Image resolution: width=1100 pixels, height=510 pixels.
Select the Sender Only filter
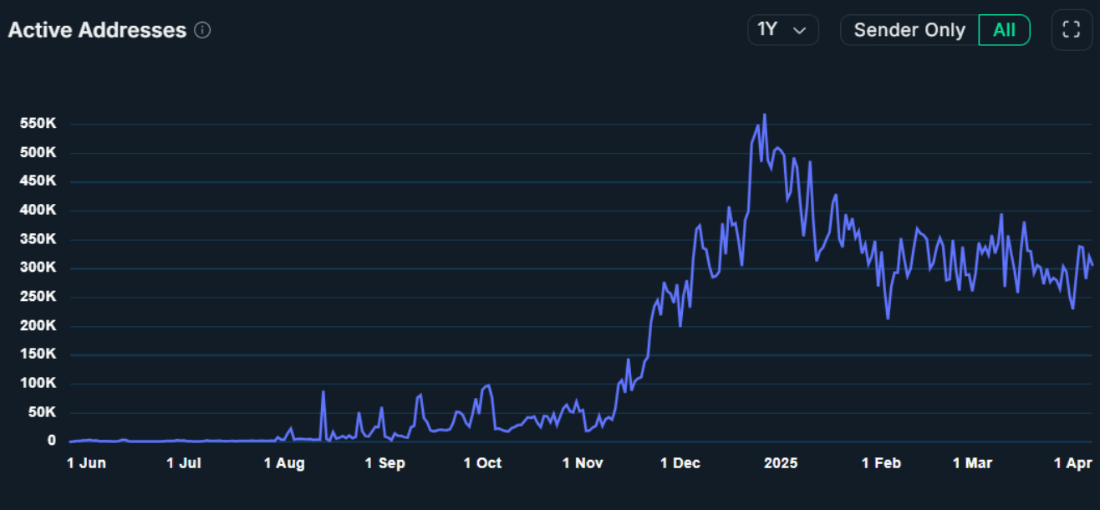tap(909, 31)
